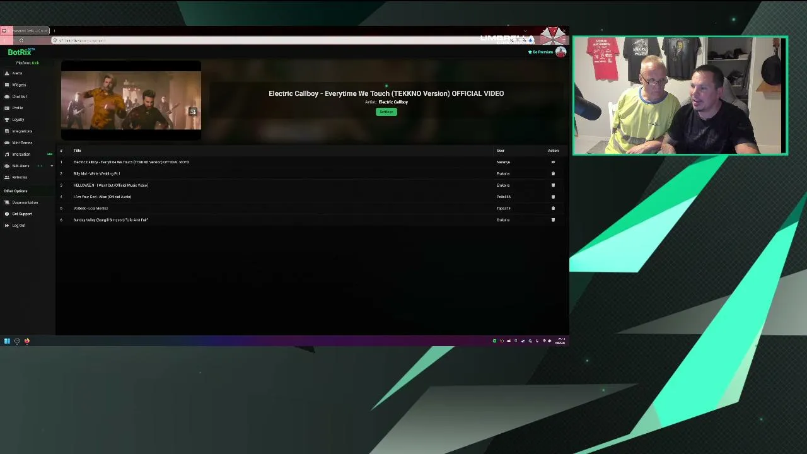This screenshot has width=807, height=454.
Task: Delete I Am Your God - Atlas request
Action: click(553, 197)
